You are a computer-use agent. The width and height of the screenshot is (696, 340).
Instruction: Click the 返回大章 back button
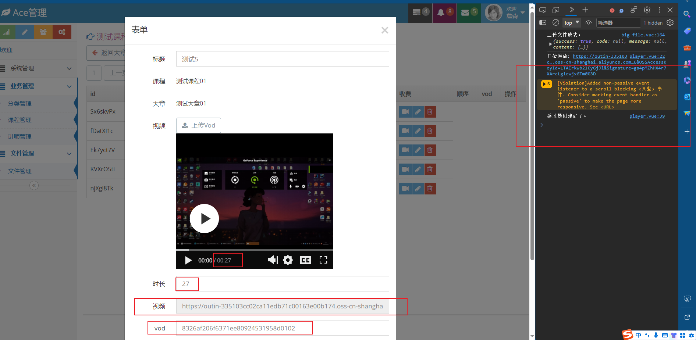(106, 53)
